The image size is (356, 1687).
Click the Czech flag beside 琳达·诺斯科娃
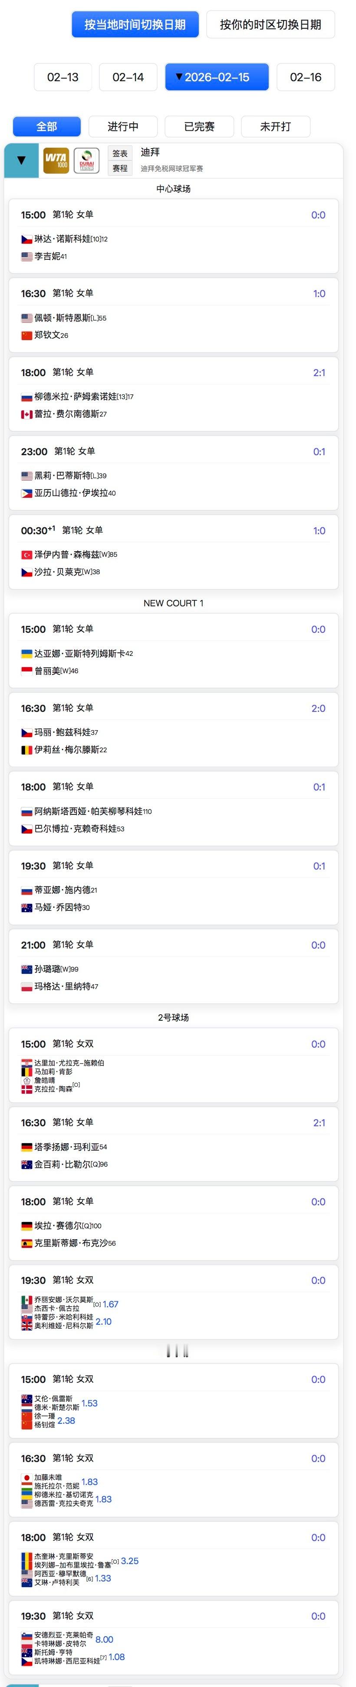[27, 240]
